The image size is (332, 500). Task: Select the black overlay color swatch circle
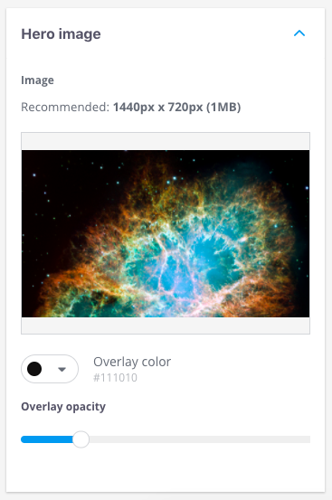tap(34, 369)
